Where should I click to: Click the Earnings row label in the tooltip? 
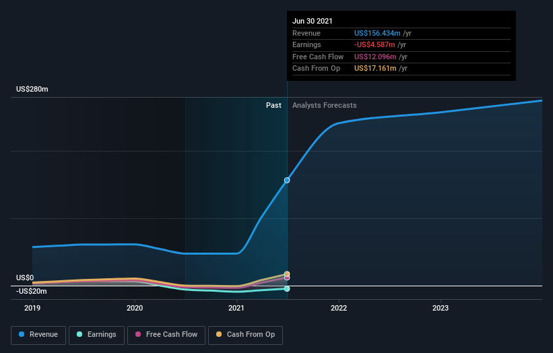306,44
